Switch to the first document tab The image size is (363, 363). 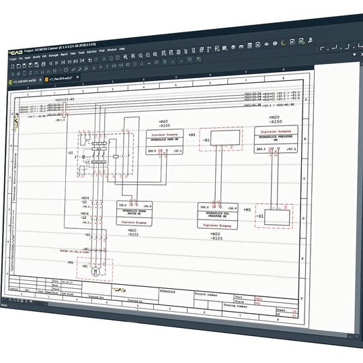coord(24,81)
